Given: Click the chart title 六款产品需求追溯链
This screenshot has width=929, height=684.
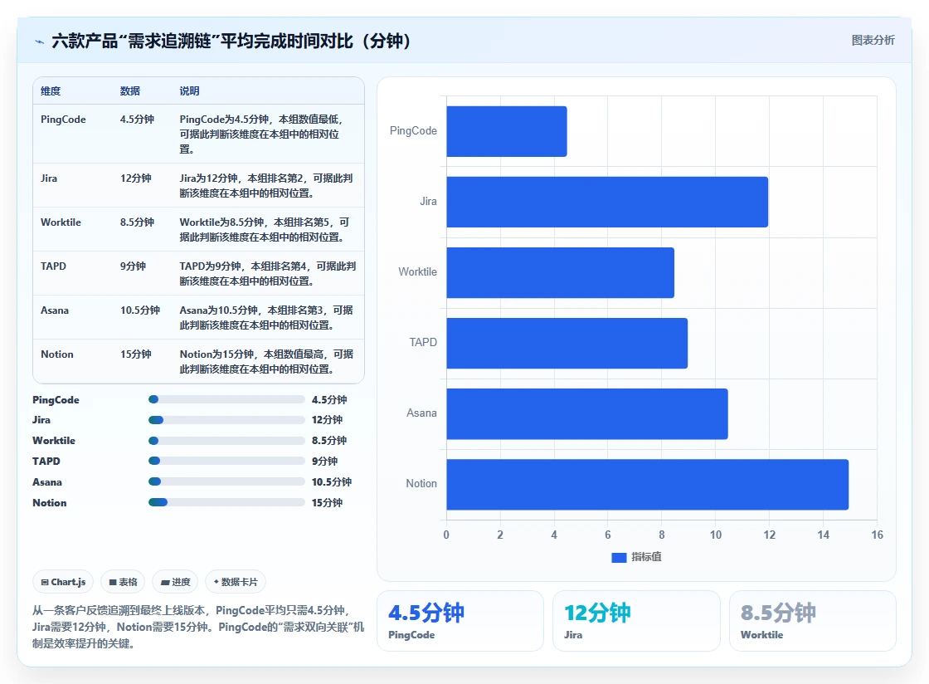Looking at the screenshot, I should (x=231, y=41).
